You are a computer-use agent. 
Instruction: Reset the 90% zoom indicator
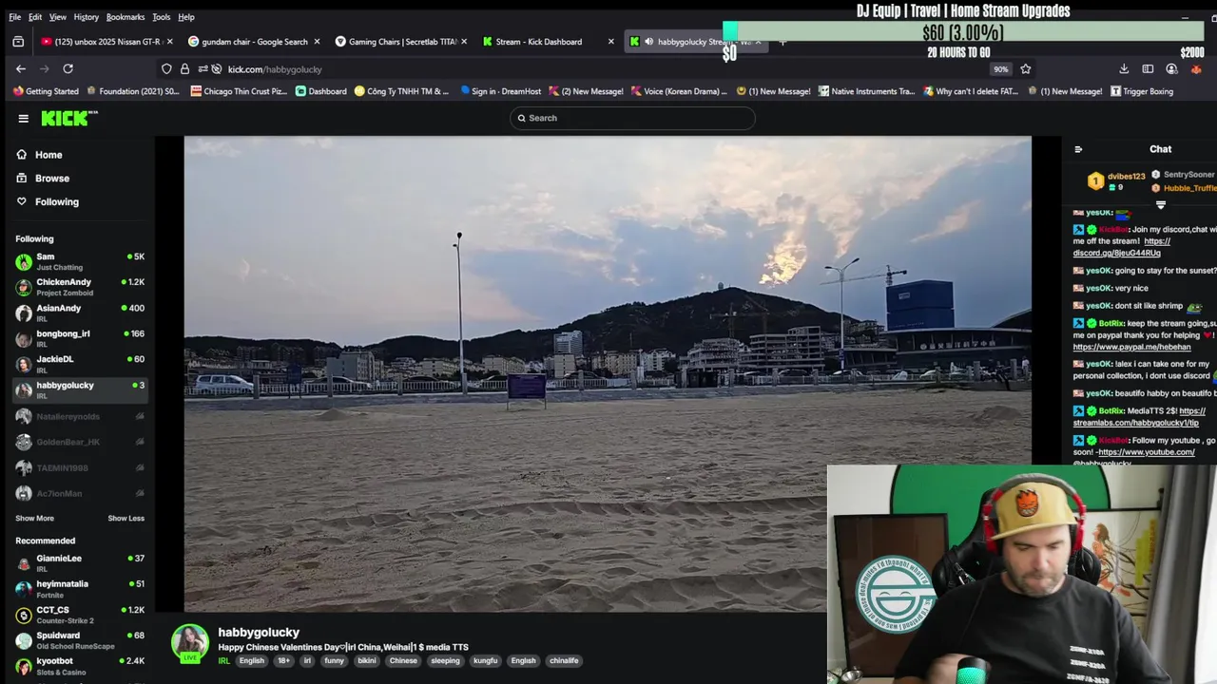[1000, 69]
